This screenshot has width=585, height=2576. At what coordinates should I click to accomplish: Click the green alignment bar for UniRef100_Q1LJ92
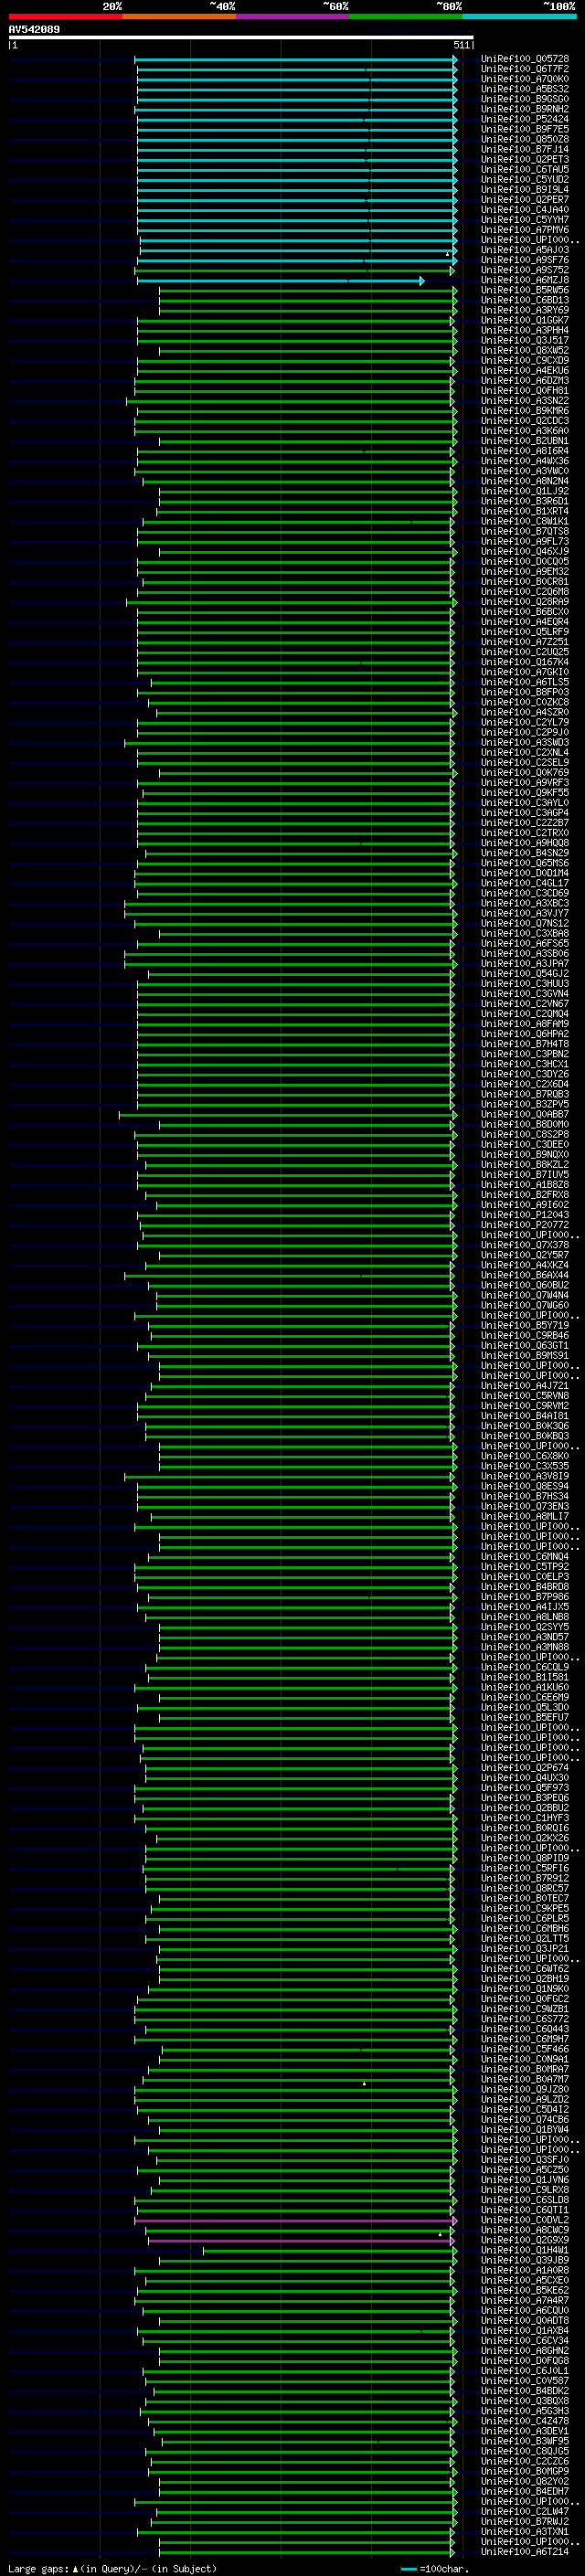point(307,491)
